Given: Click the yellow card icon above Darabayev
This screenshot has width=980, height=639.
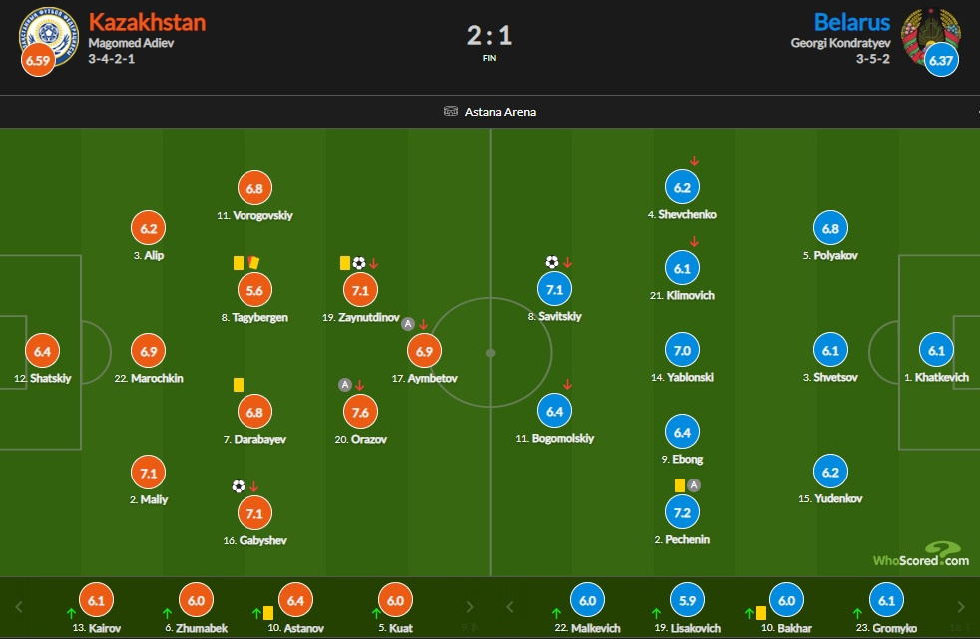Looking at the screenshot, I should (239, 384).
